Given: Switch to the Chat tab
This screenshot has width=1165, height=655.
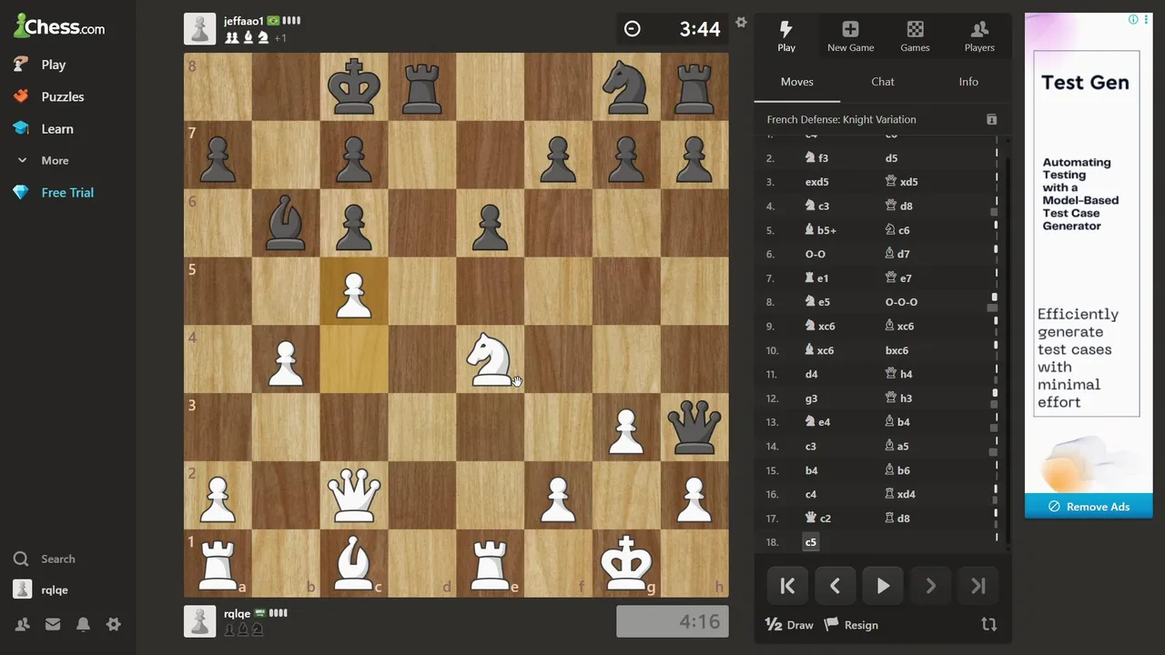Looking at the screenshot, I should [883, 82].
